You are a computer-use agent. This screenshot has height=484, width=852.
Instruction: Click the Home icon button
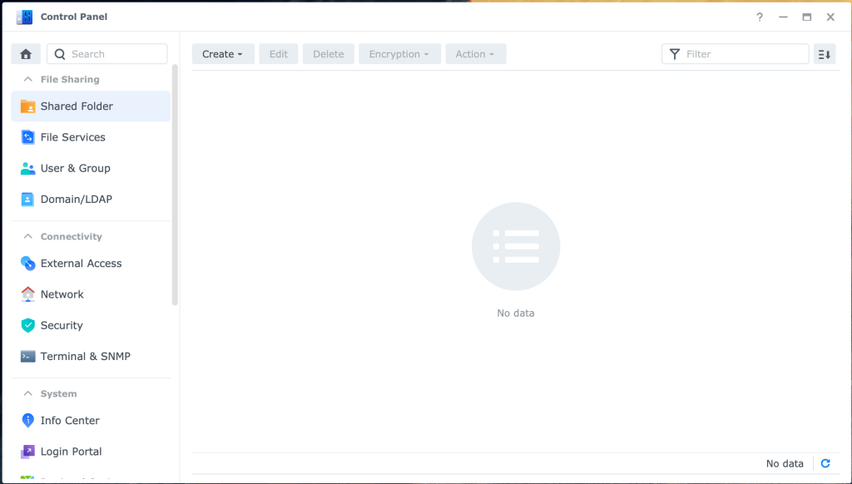[26, 54]
